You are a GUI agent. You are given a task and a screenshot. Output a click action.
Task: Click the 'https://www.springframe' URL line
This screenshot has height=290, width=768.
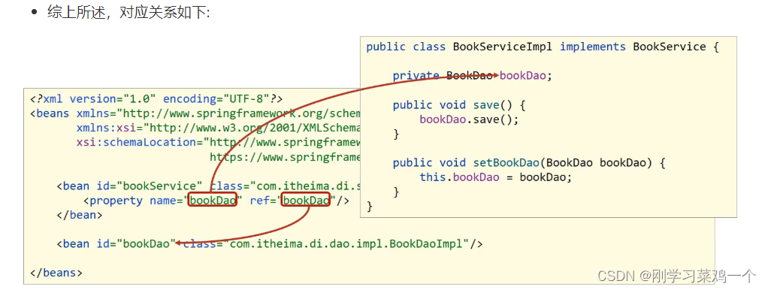pos(285,157)
